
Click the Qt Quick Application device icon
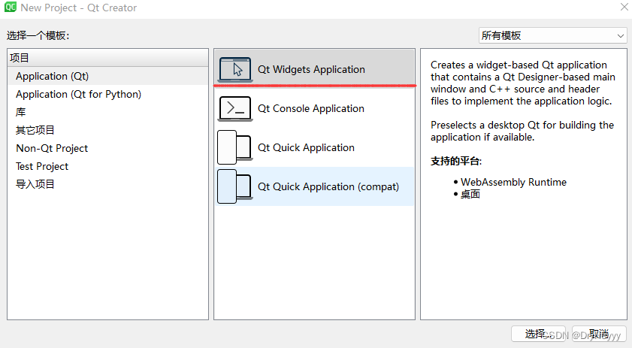[x=234, y=147]
